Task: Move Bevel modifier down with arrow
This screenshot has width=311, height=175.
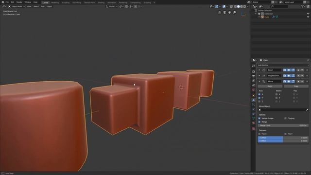Action: click(x=302, y=70)
